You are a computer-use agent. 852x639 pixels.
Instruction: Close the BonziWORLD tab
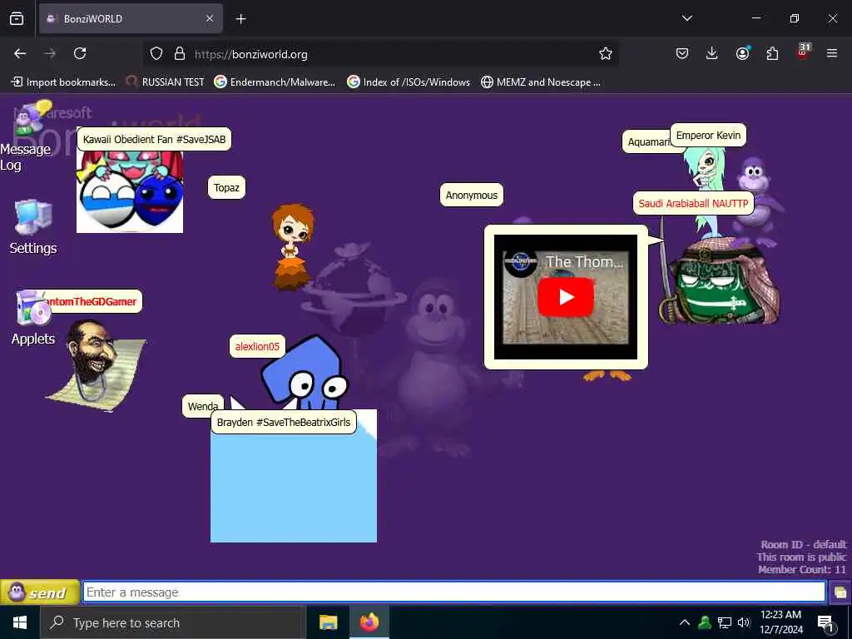pos(210,18)
